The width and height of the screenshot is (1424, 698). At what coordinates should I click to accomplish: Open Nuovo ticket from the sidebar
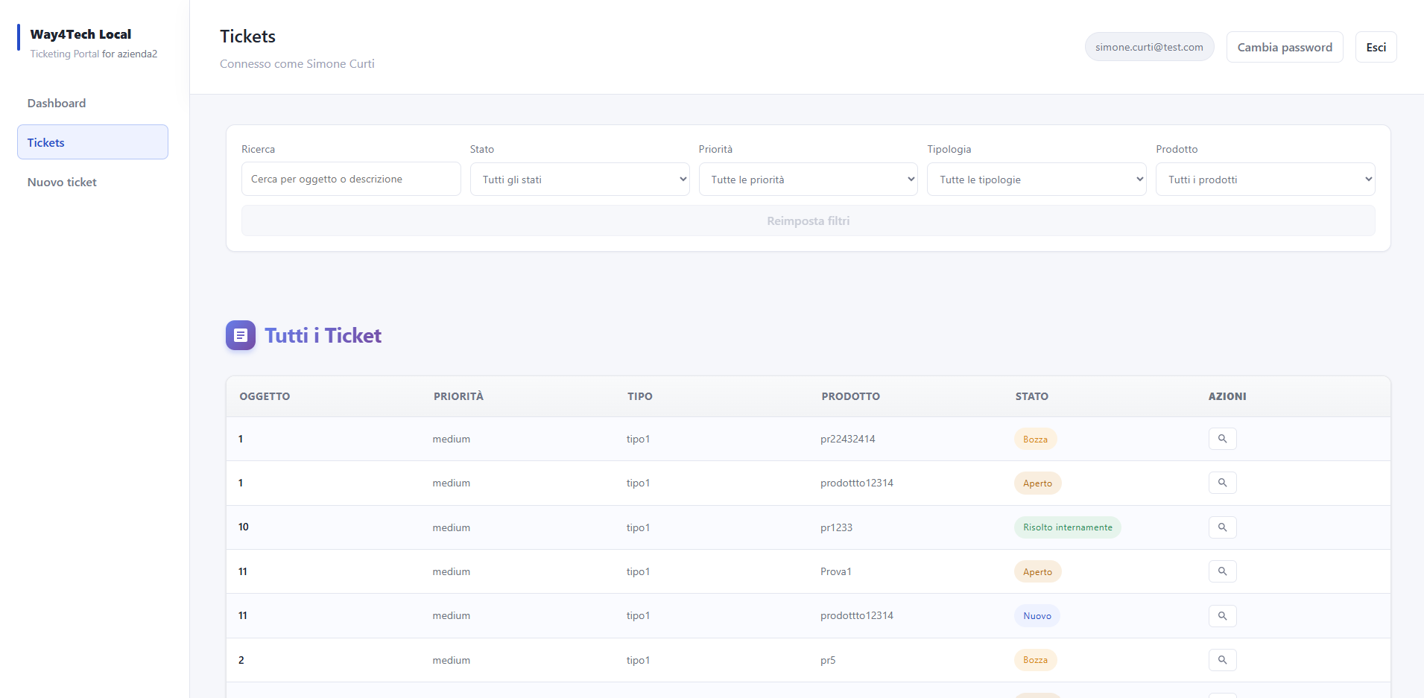point(62,183)
